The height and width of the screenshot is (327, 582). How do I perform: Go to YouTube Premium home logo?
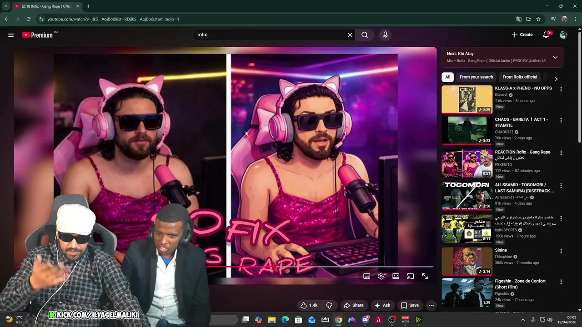[x=37, y=35]
